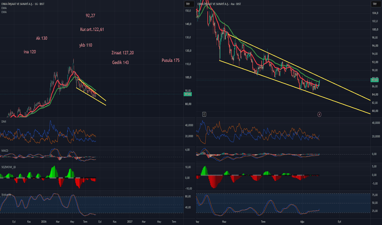Click the Haz label on the 4-hour time axis
The width and height of the screenshot is (382, 225).
(x=224, y=222)
